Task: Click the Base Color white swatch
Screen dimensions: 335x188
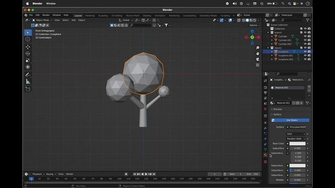Action: tap(297, 144)
